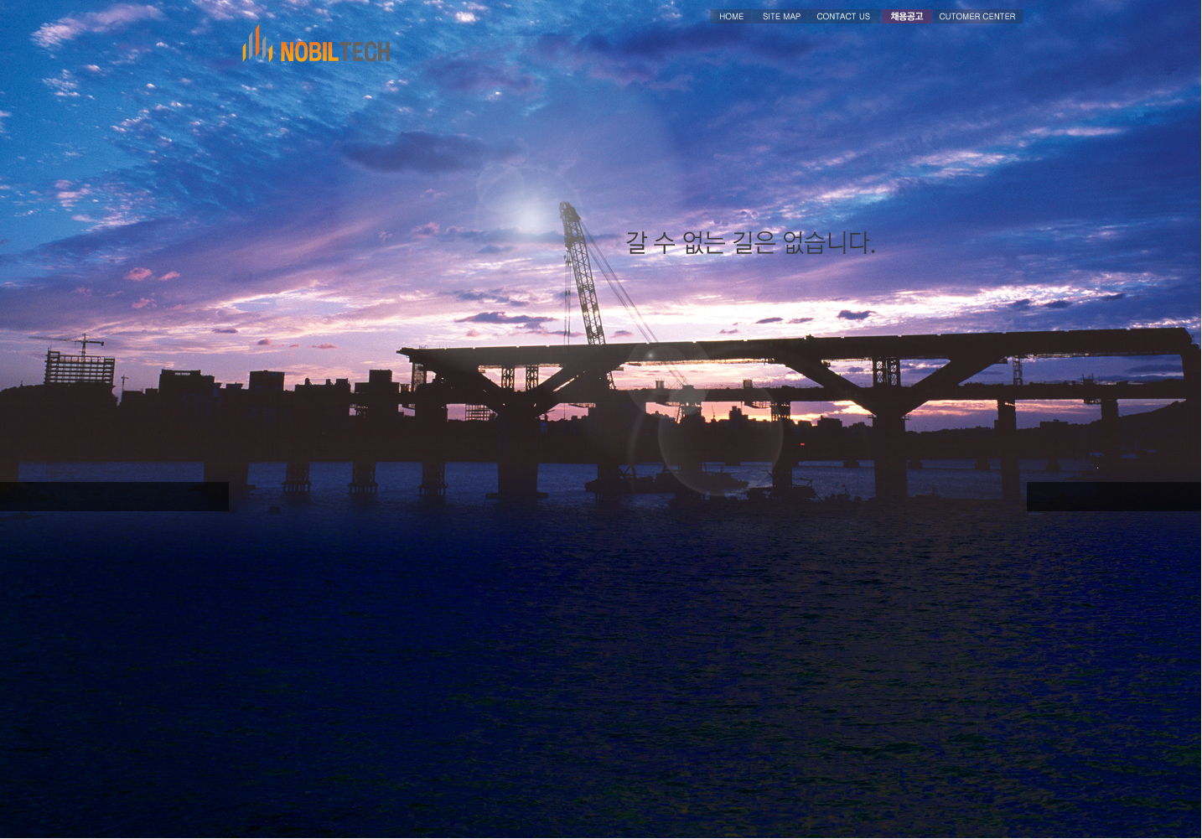Click the dark bar at left edge
Viewport: 1202px width, 839px height.
tap(114, 496)
